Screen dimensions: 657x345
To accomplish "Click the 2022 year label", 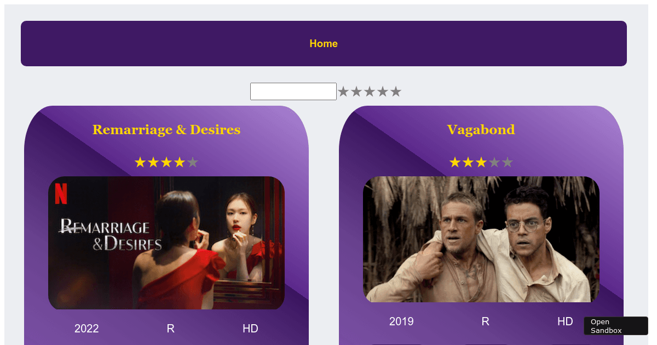I will [x=87, y=329].
